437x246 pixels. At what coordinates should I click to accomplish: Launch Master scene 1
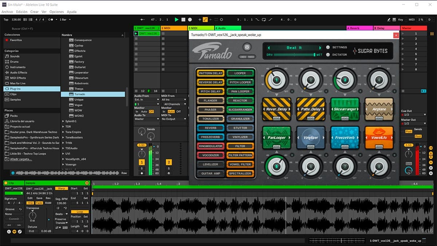tap(403, 34)
